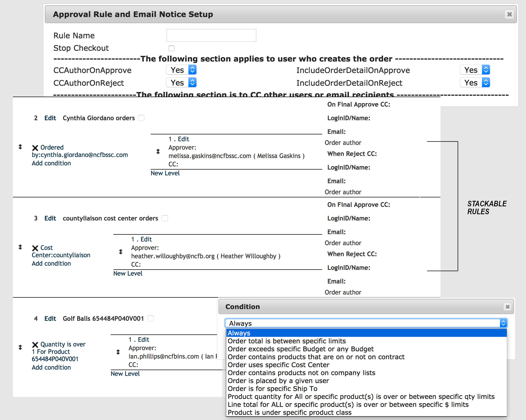This screenshot has width=526, height=420.
Task: Check the countyliaison cost center orders checkbox
Action: [165, 218]
